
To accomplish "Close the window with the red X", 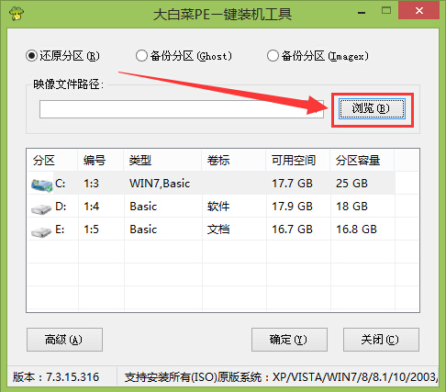I will point(419,11).
